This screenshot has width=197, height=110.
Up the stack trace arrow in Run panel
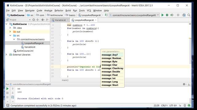(x=13, y=89)
